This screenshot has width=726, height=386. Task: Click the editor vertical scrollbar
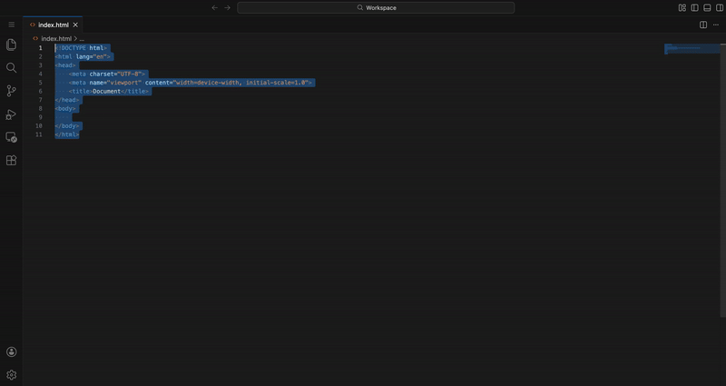(x=722, y=181)
